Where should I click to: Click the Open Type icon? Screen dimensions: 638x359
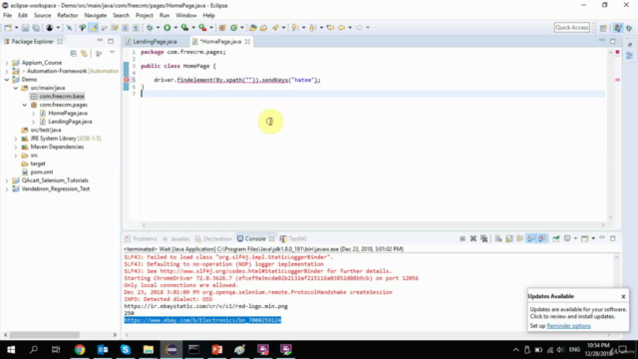252,28
